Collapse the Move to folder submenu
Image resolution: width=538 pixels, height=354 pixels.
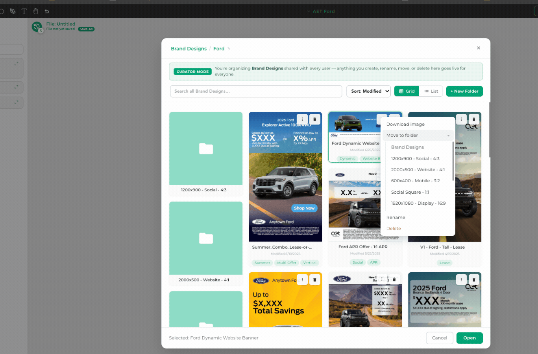pos(418,136)
